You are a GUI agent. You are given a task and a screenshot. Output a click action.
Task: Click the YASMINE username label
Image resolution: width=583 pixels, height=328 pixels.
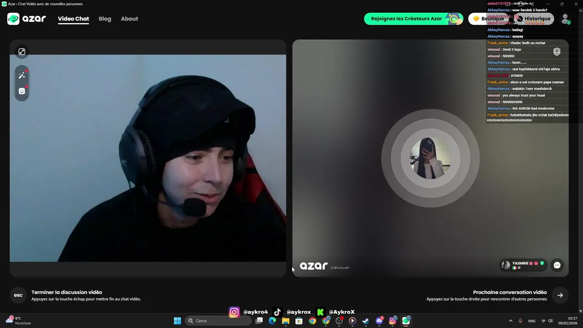[x=520, y=263]
